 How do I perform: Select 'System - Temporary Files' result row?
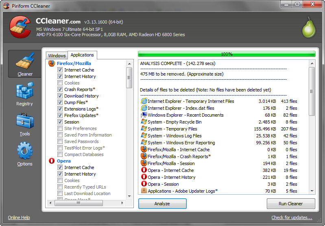click(219, 129)
